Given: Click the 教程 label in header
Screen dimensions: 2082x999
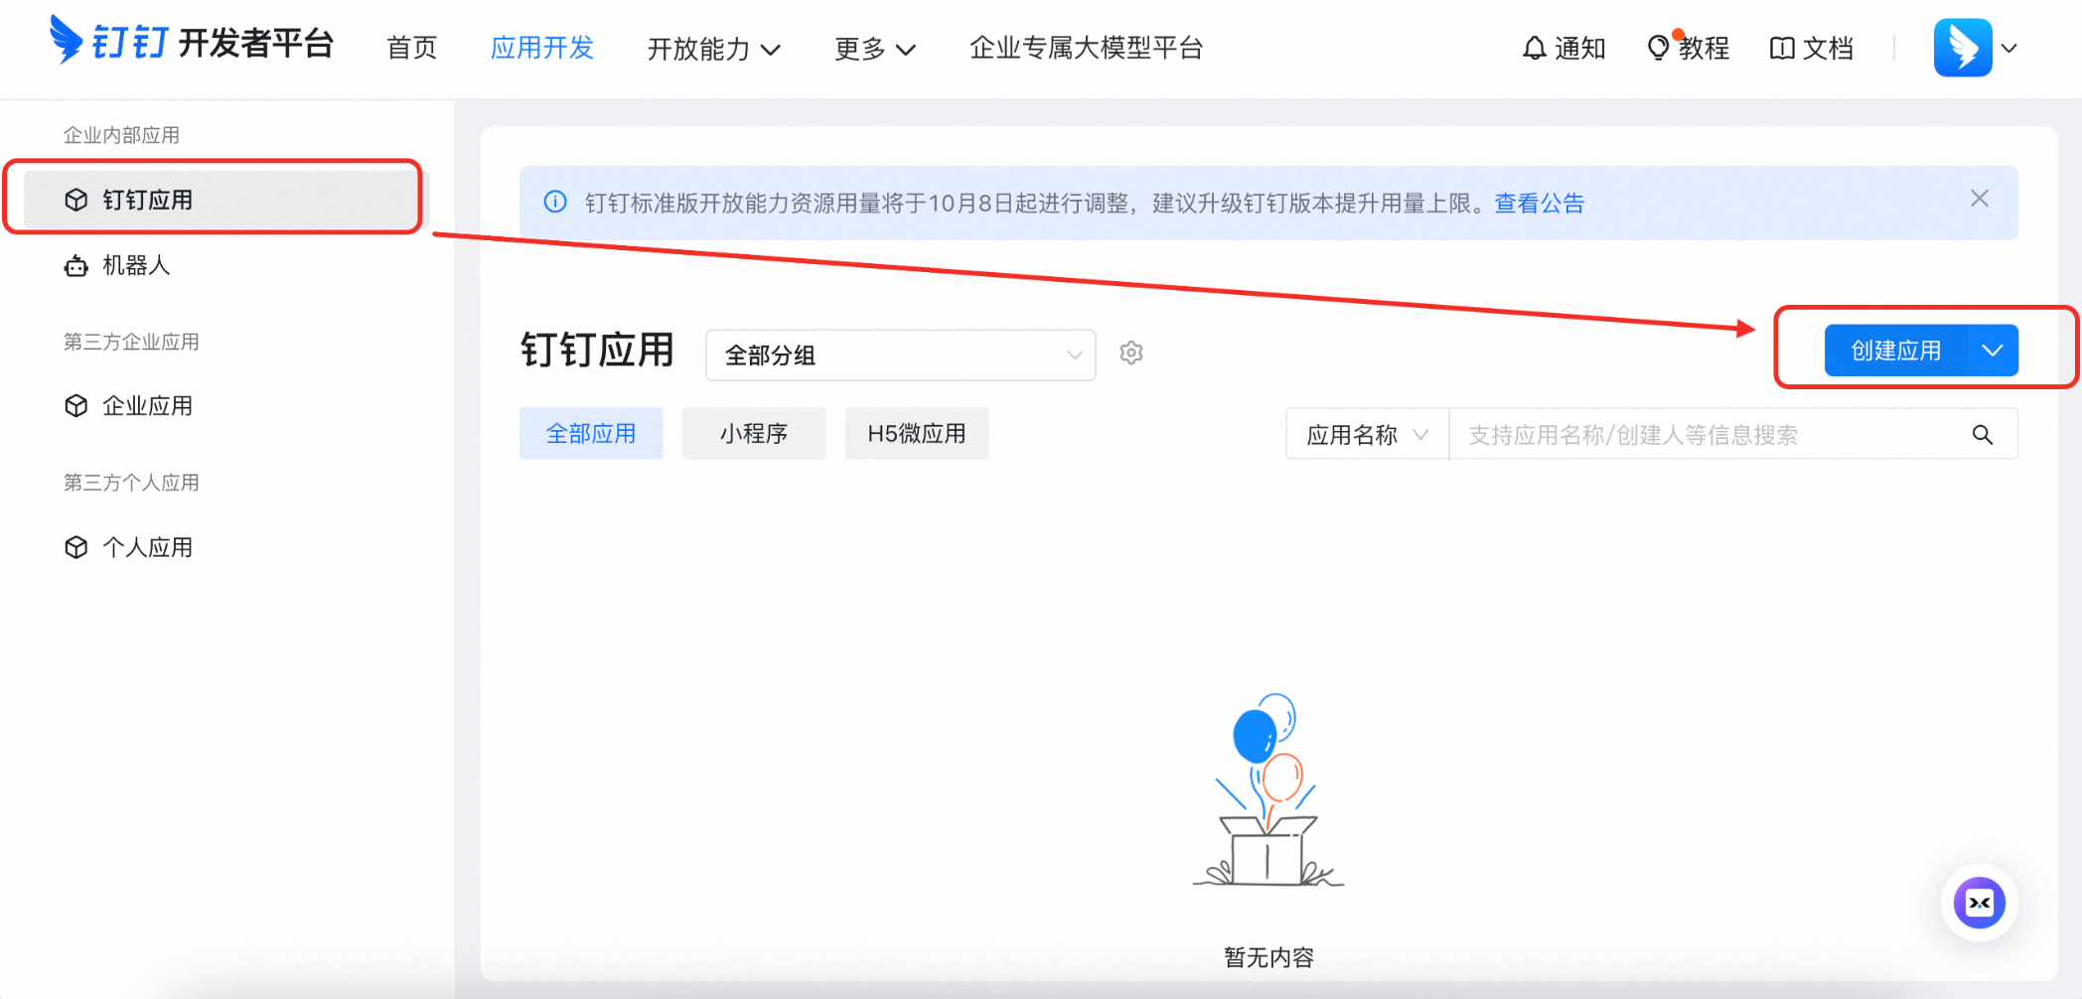Looking at the screenshot, I should tap(1705, 48).
